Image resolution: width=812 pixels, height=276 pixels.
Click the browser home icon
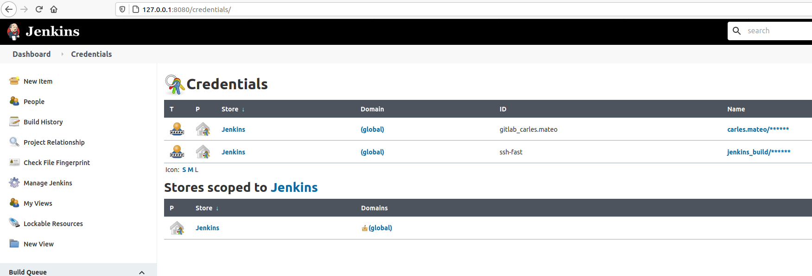[x=54, y=9]
